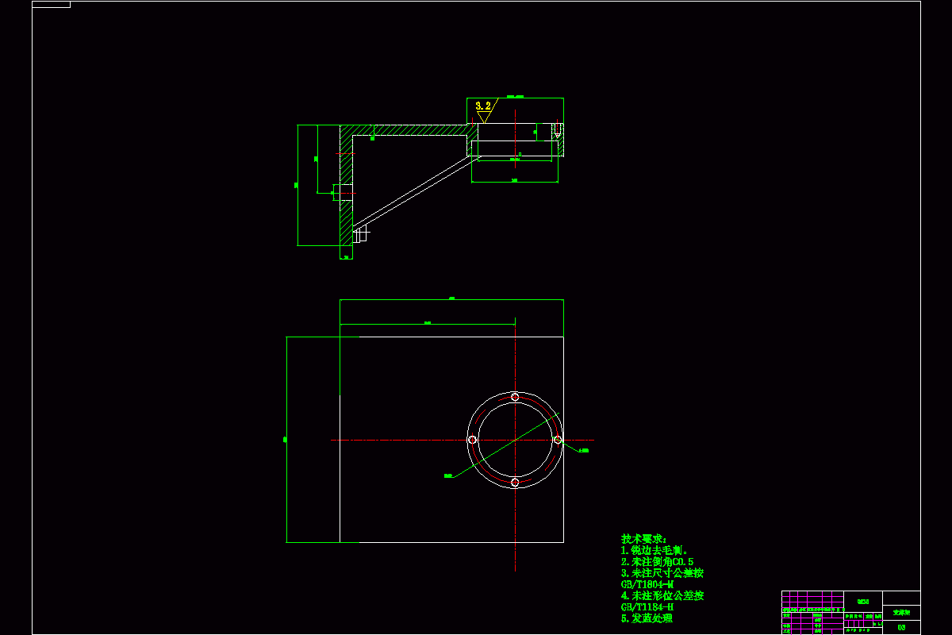Select the note 5.发蓝处理
Screen dimensions: 952x635
647,618
